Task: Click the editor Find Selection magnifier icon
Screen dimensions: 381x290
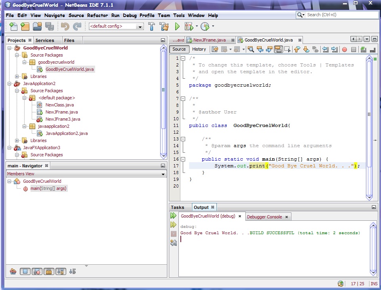Action: [251, 49]
